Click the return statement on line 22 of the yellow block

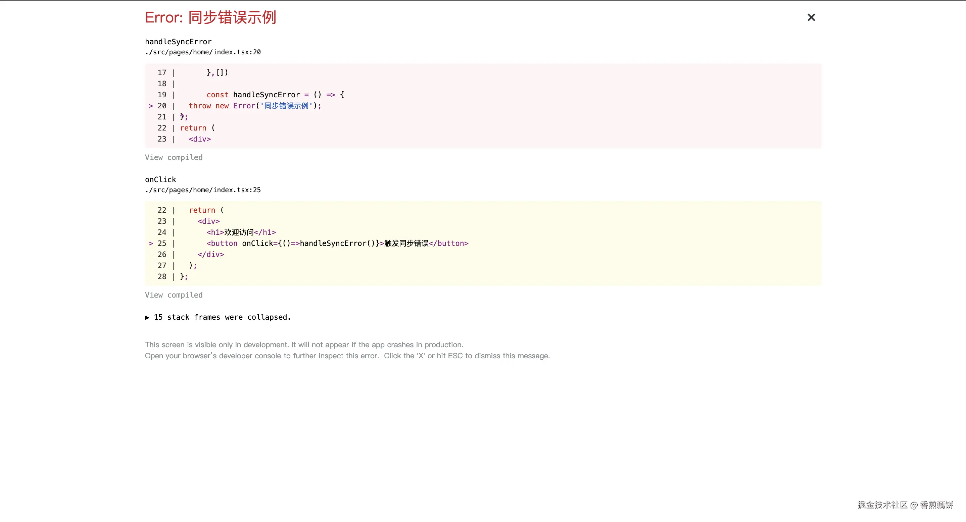coord(206,210)
